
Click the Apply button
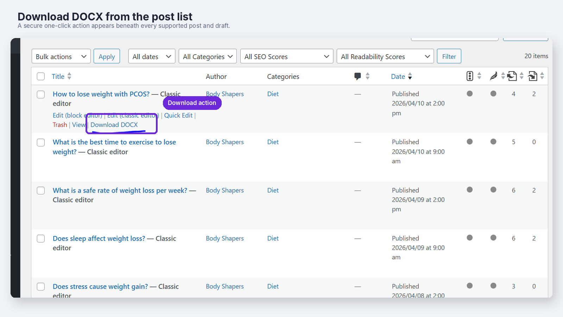click(x=107, y=56)
